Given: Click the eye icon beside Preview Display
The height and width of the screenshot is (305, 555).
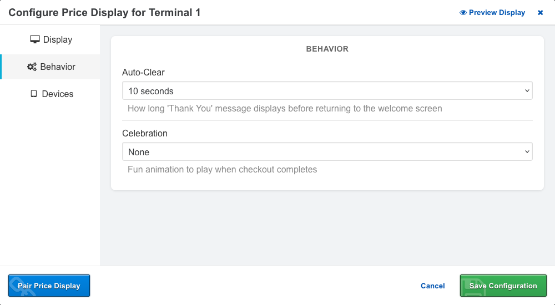Looking at the screenshot, I should point(463,13).
